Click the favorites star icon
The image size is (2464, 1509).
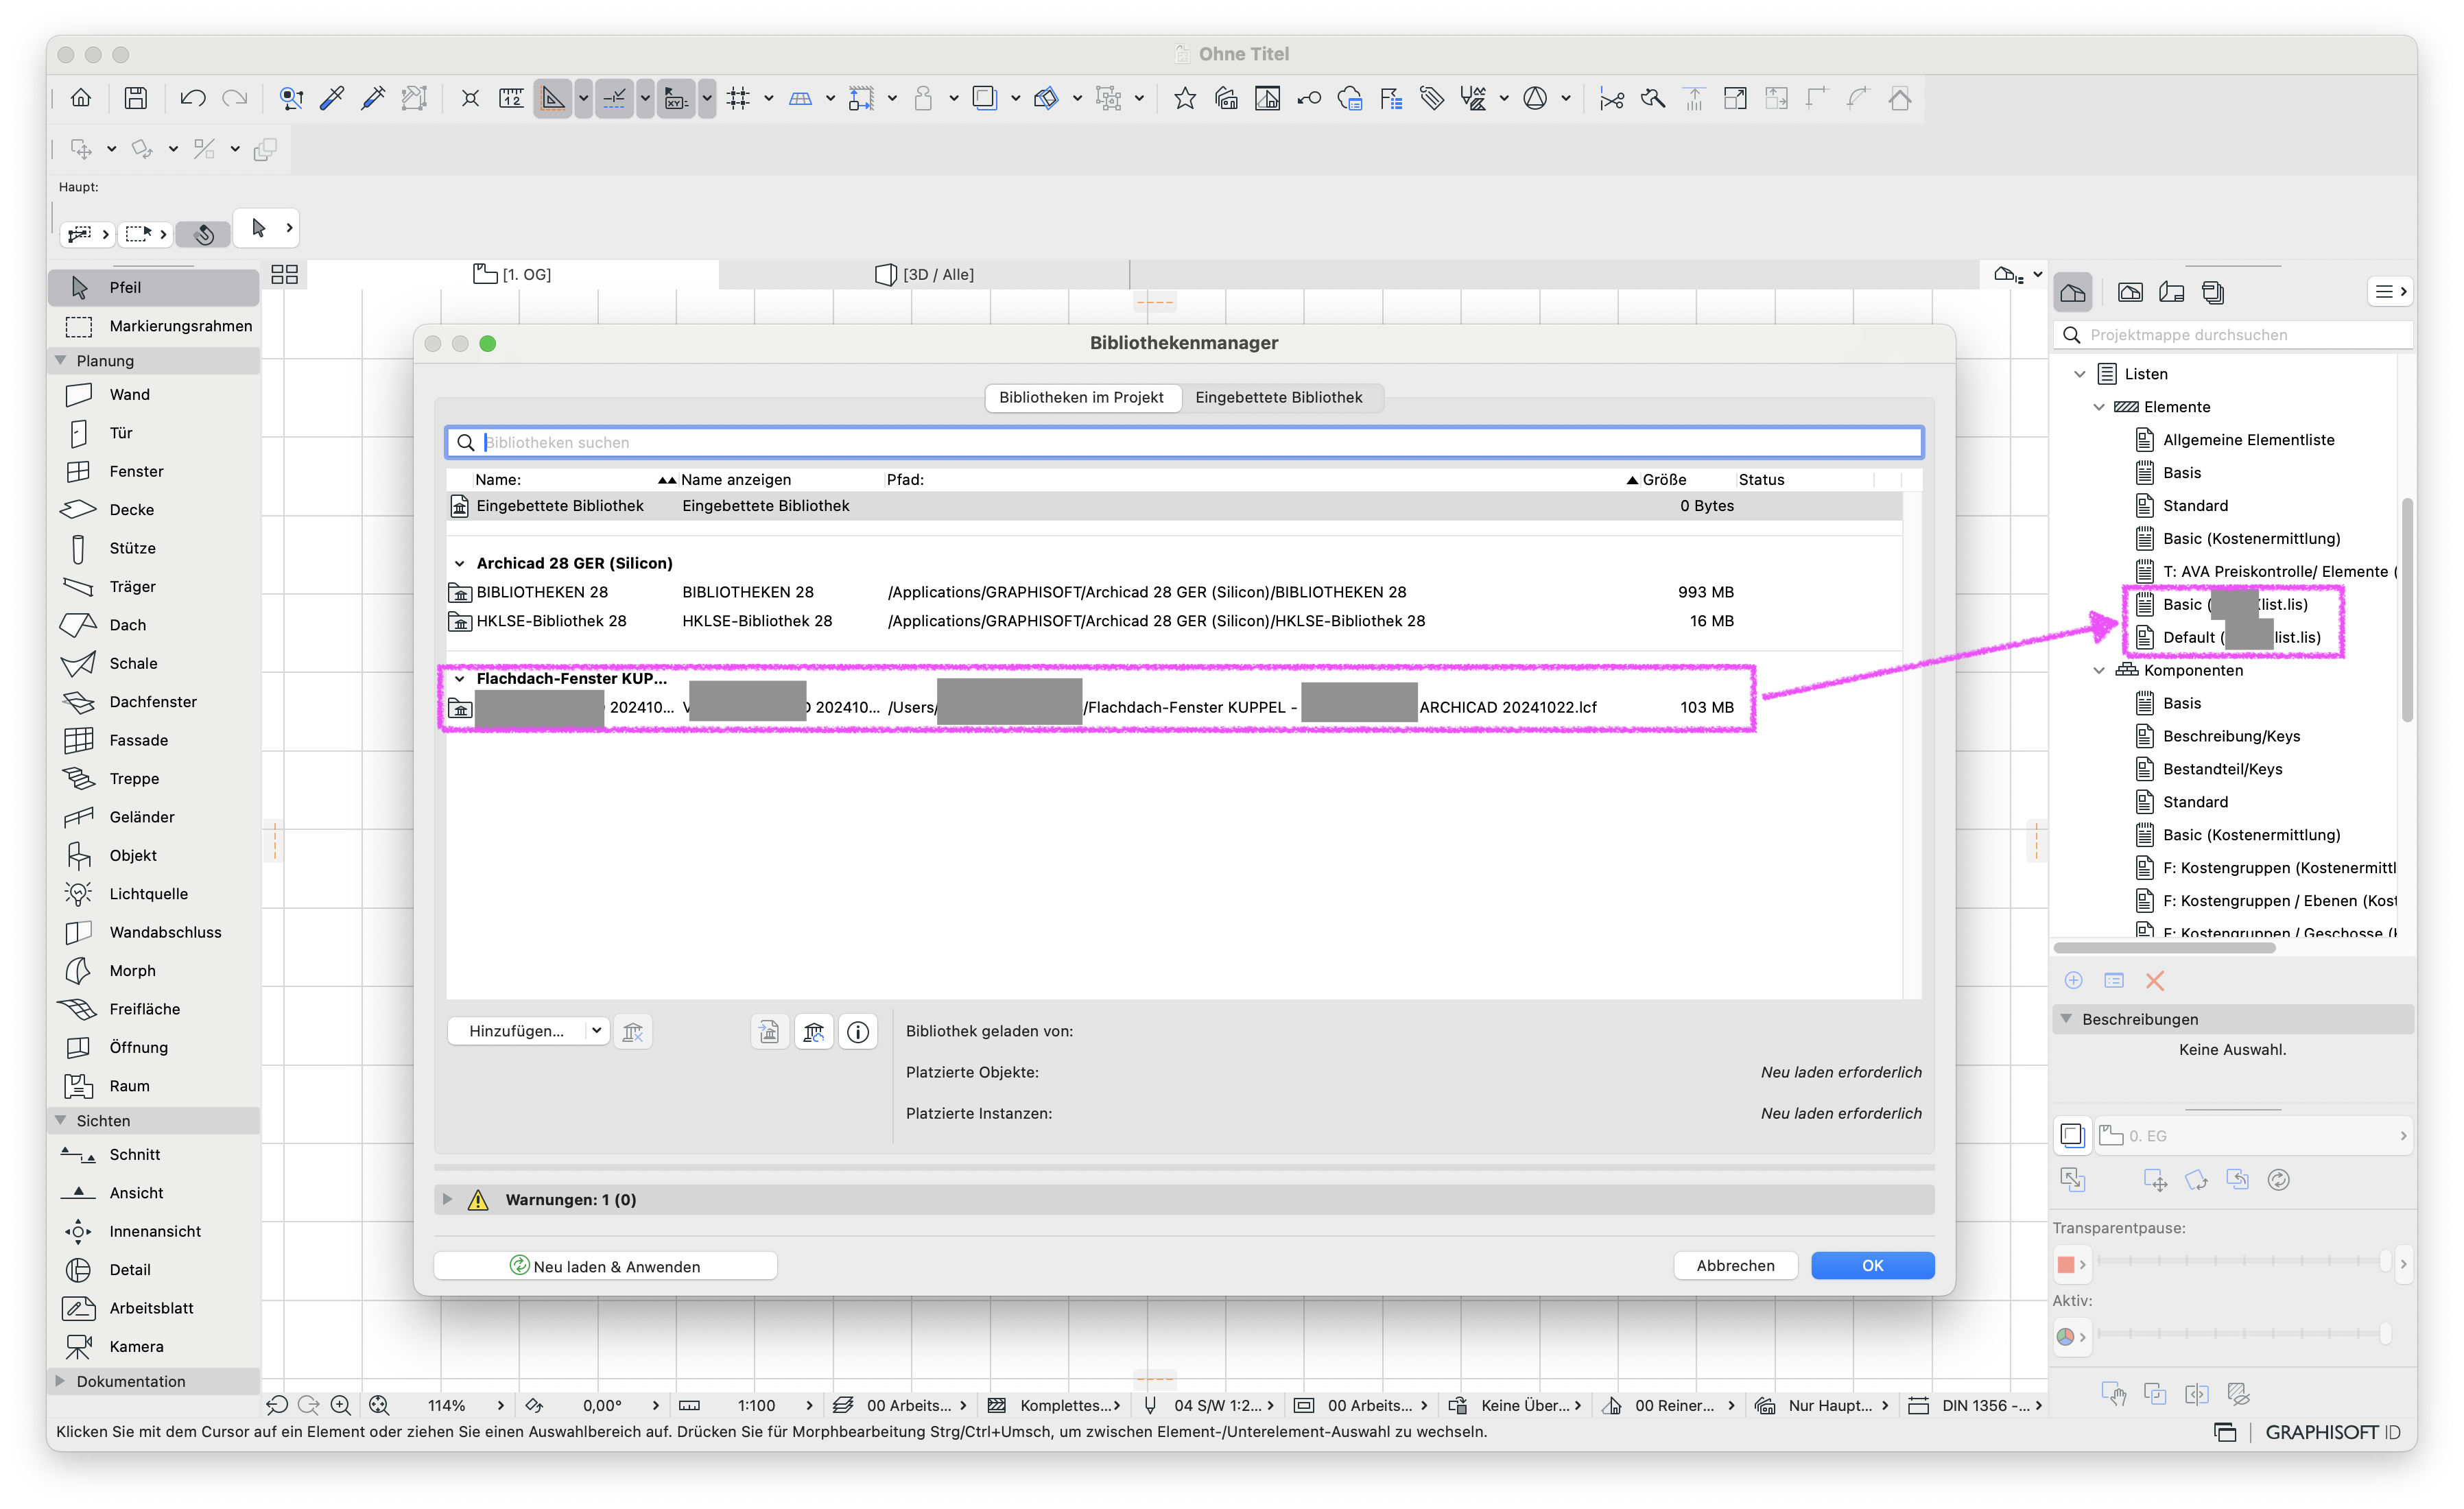(x=1185, y=98)
